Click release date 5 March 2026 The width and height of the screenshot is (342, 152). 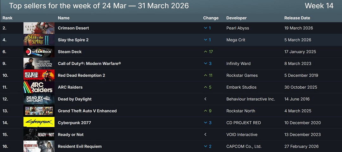tap(298, 40)
